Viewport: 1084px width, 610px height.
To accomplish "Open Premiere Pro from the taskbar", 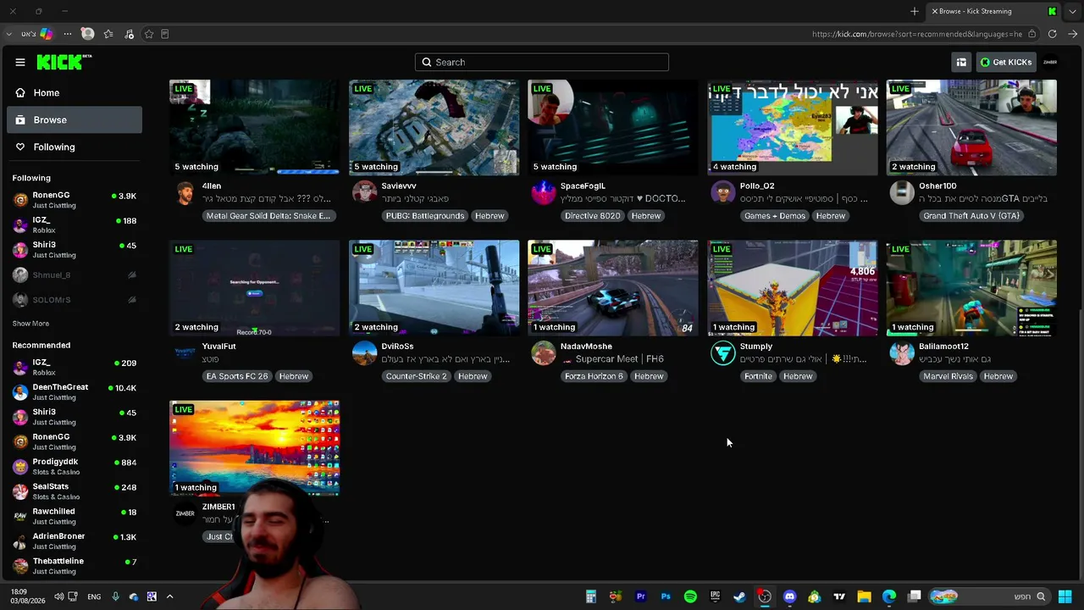I will [x=641, y=596].
